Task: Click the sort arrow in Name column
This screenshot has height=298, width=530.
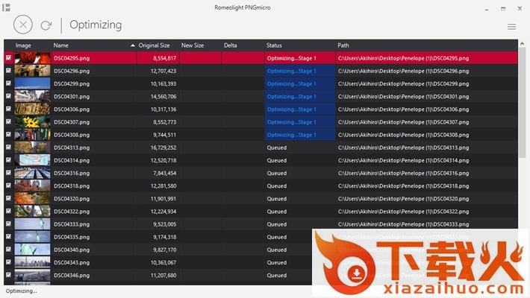Action: tap(133, 45)
